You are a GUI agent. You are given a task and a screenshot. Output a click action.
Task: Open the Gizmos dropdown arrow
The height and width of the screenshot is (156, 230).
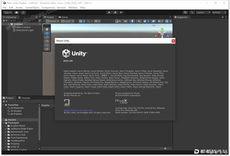click(x=171, y=21)
